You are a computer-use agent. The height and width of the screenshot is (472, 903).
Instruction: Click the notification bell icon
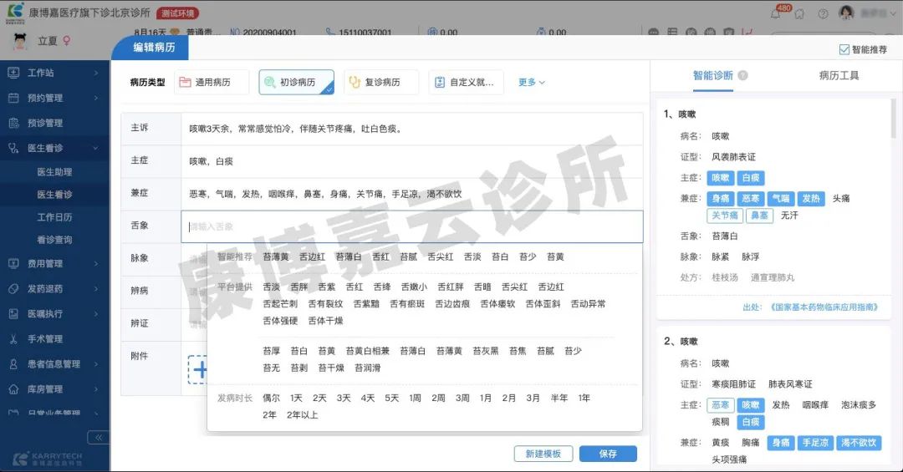point(775,14)
